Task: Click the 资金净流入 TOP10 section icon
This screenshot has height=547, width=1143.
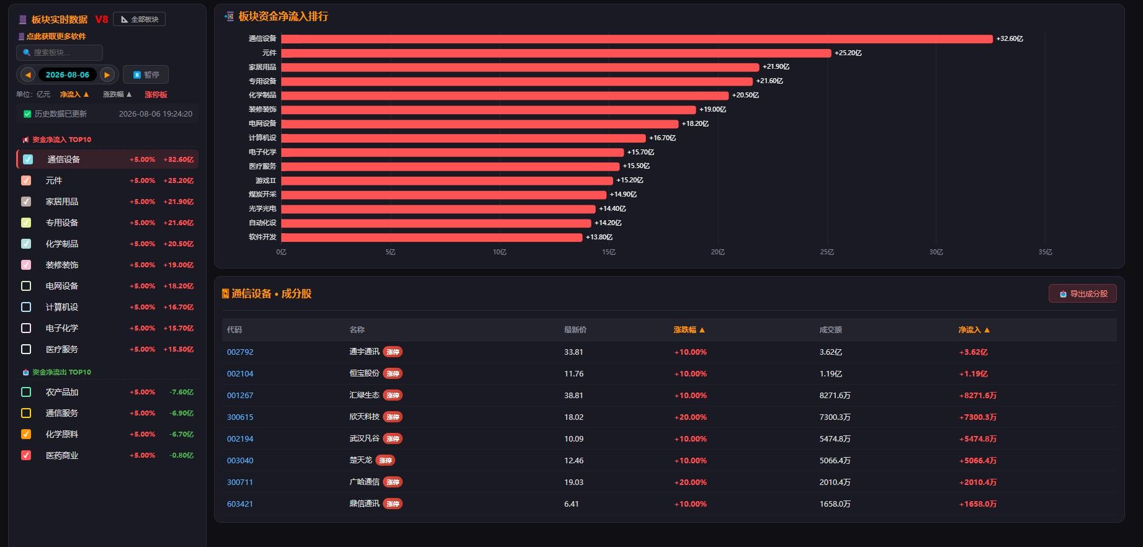Action: tap(25, 140)
